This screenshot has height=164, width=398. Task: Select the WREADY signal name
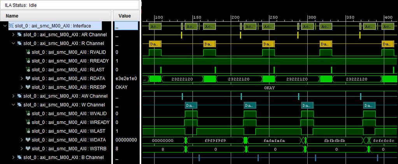click(x=70, y=122)
